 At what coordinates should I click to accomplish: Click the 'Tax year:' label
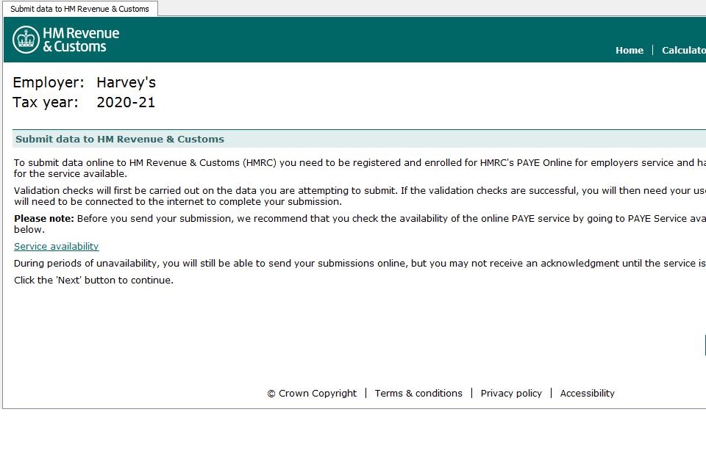46,102
